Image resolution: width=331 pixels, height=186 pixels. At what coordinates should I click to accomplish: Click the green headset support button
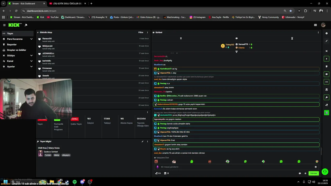tap(325, 172)
